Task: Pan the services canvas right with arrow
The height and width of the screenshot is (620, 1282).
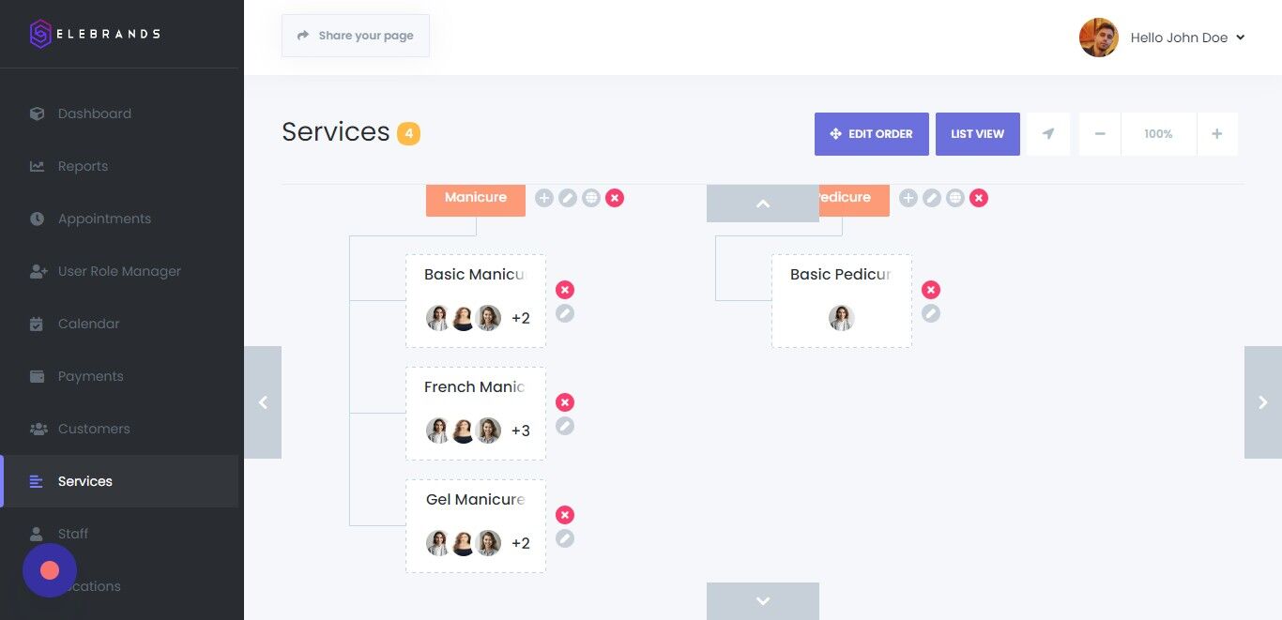Action: coord(1263,402)
